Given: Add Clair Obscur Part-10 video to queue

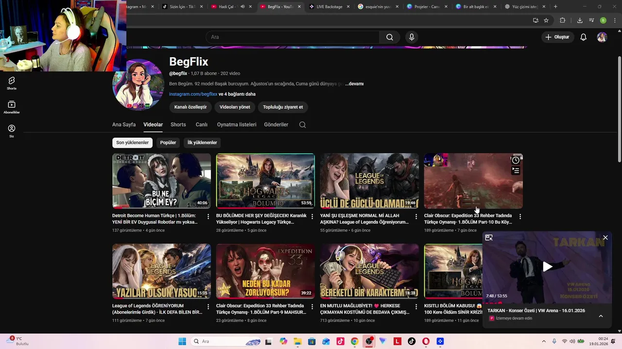Looking at the screenshot, I should tap(516, 171).
